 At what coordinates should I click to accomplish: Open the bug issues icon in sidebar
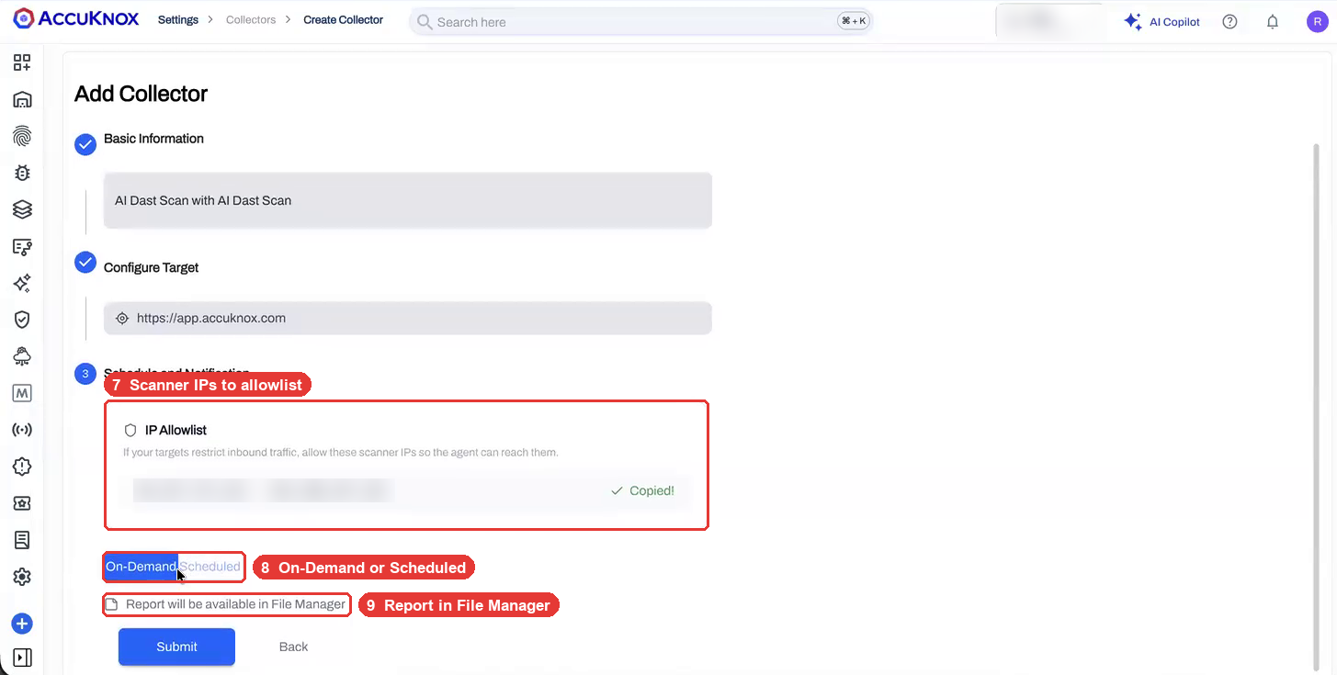pyautogui.click(x=22, y=173)
